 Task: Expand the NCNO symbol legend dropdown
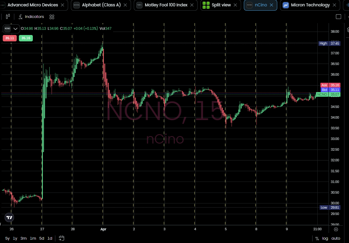point(16,29)
